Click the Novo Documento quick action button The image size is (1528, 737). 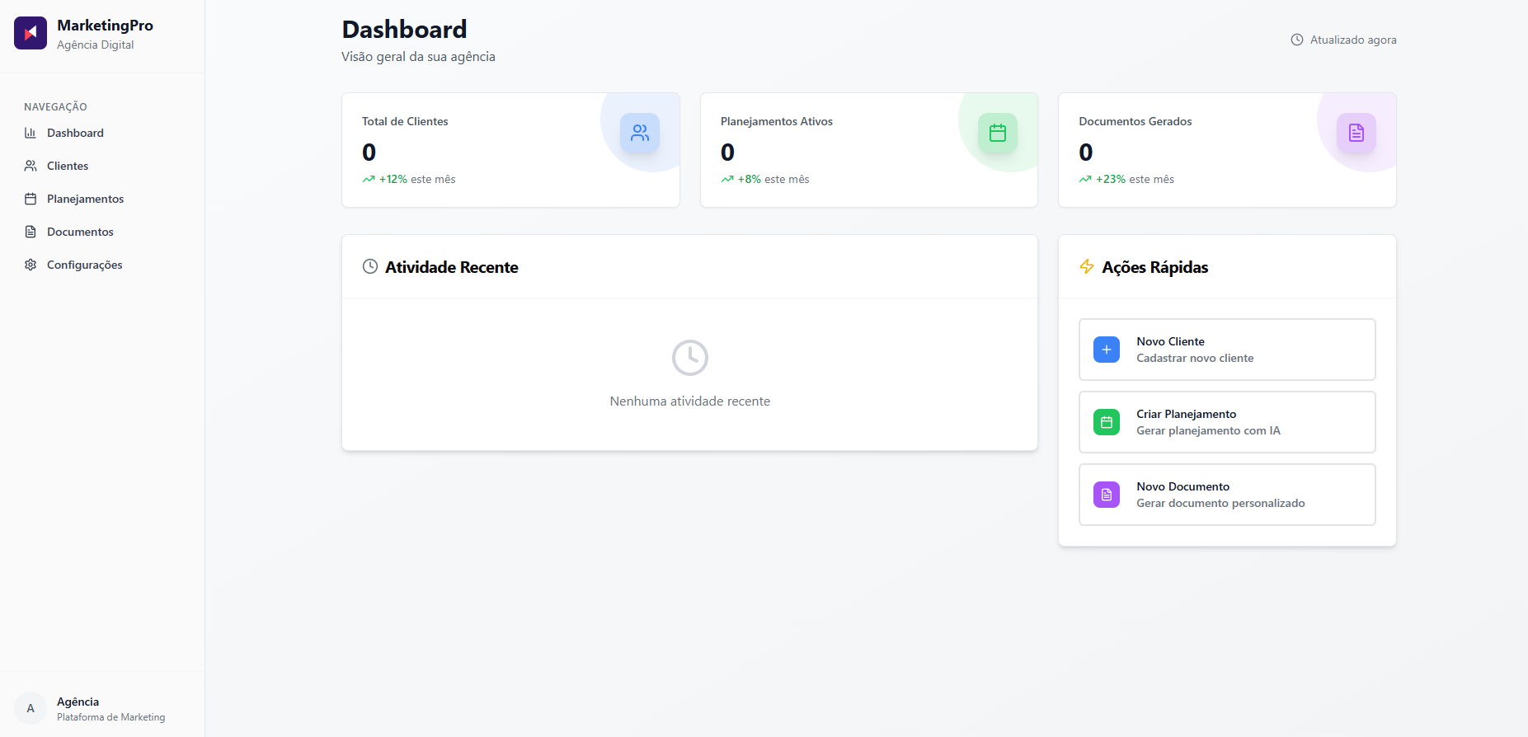point(1227,495)
